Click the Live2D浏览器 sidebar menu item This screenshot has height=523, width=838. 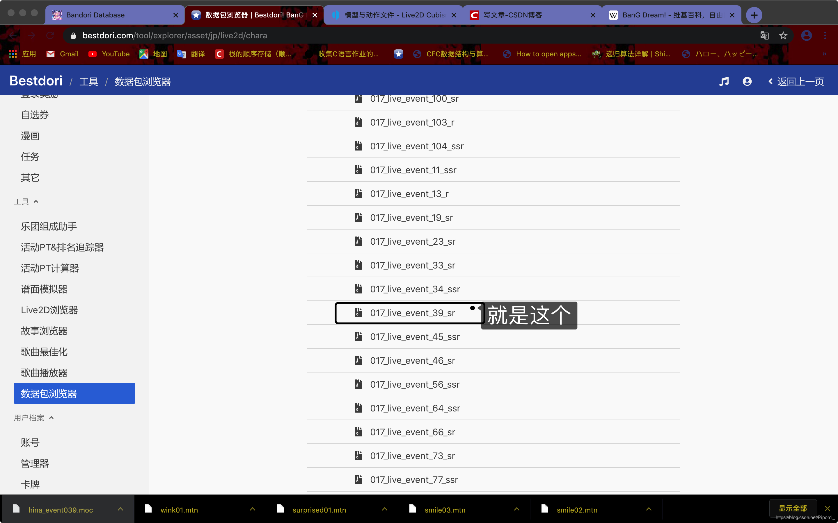coord(49,310)
